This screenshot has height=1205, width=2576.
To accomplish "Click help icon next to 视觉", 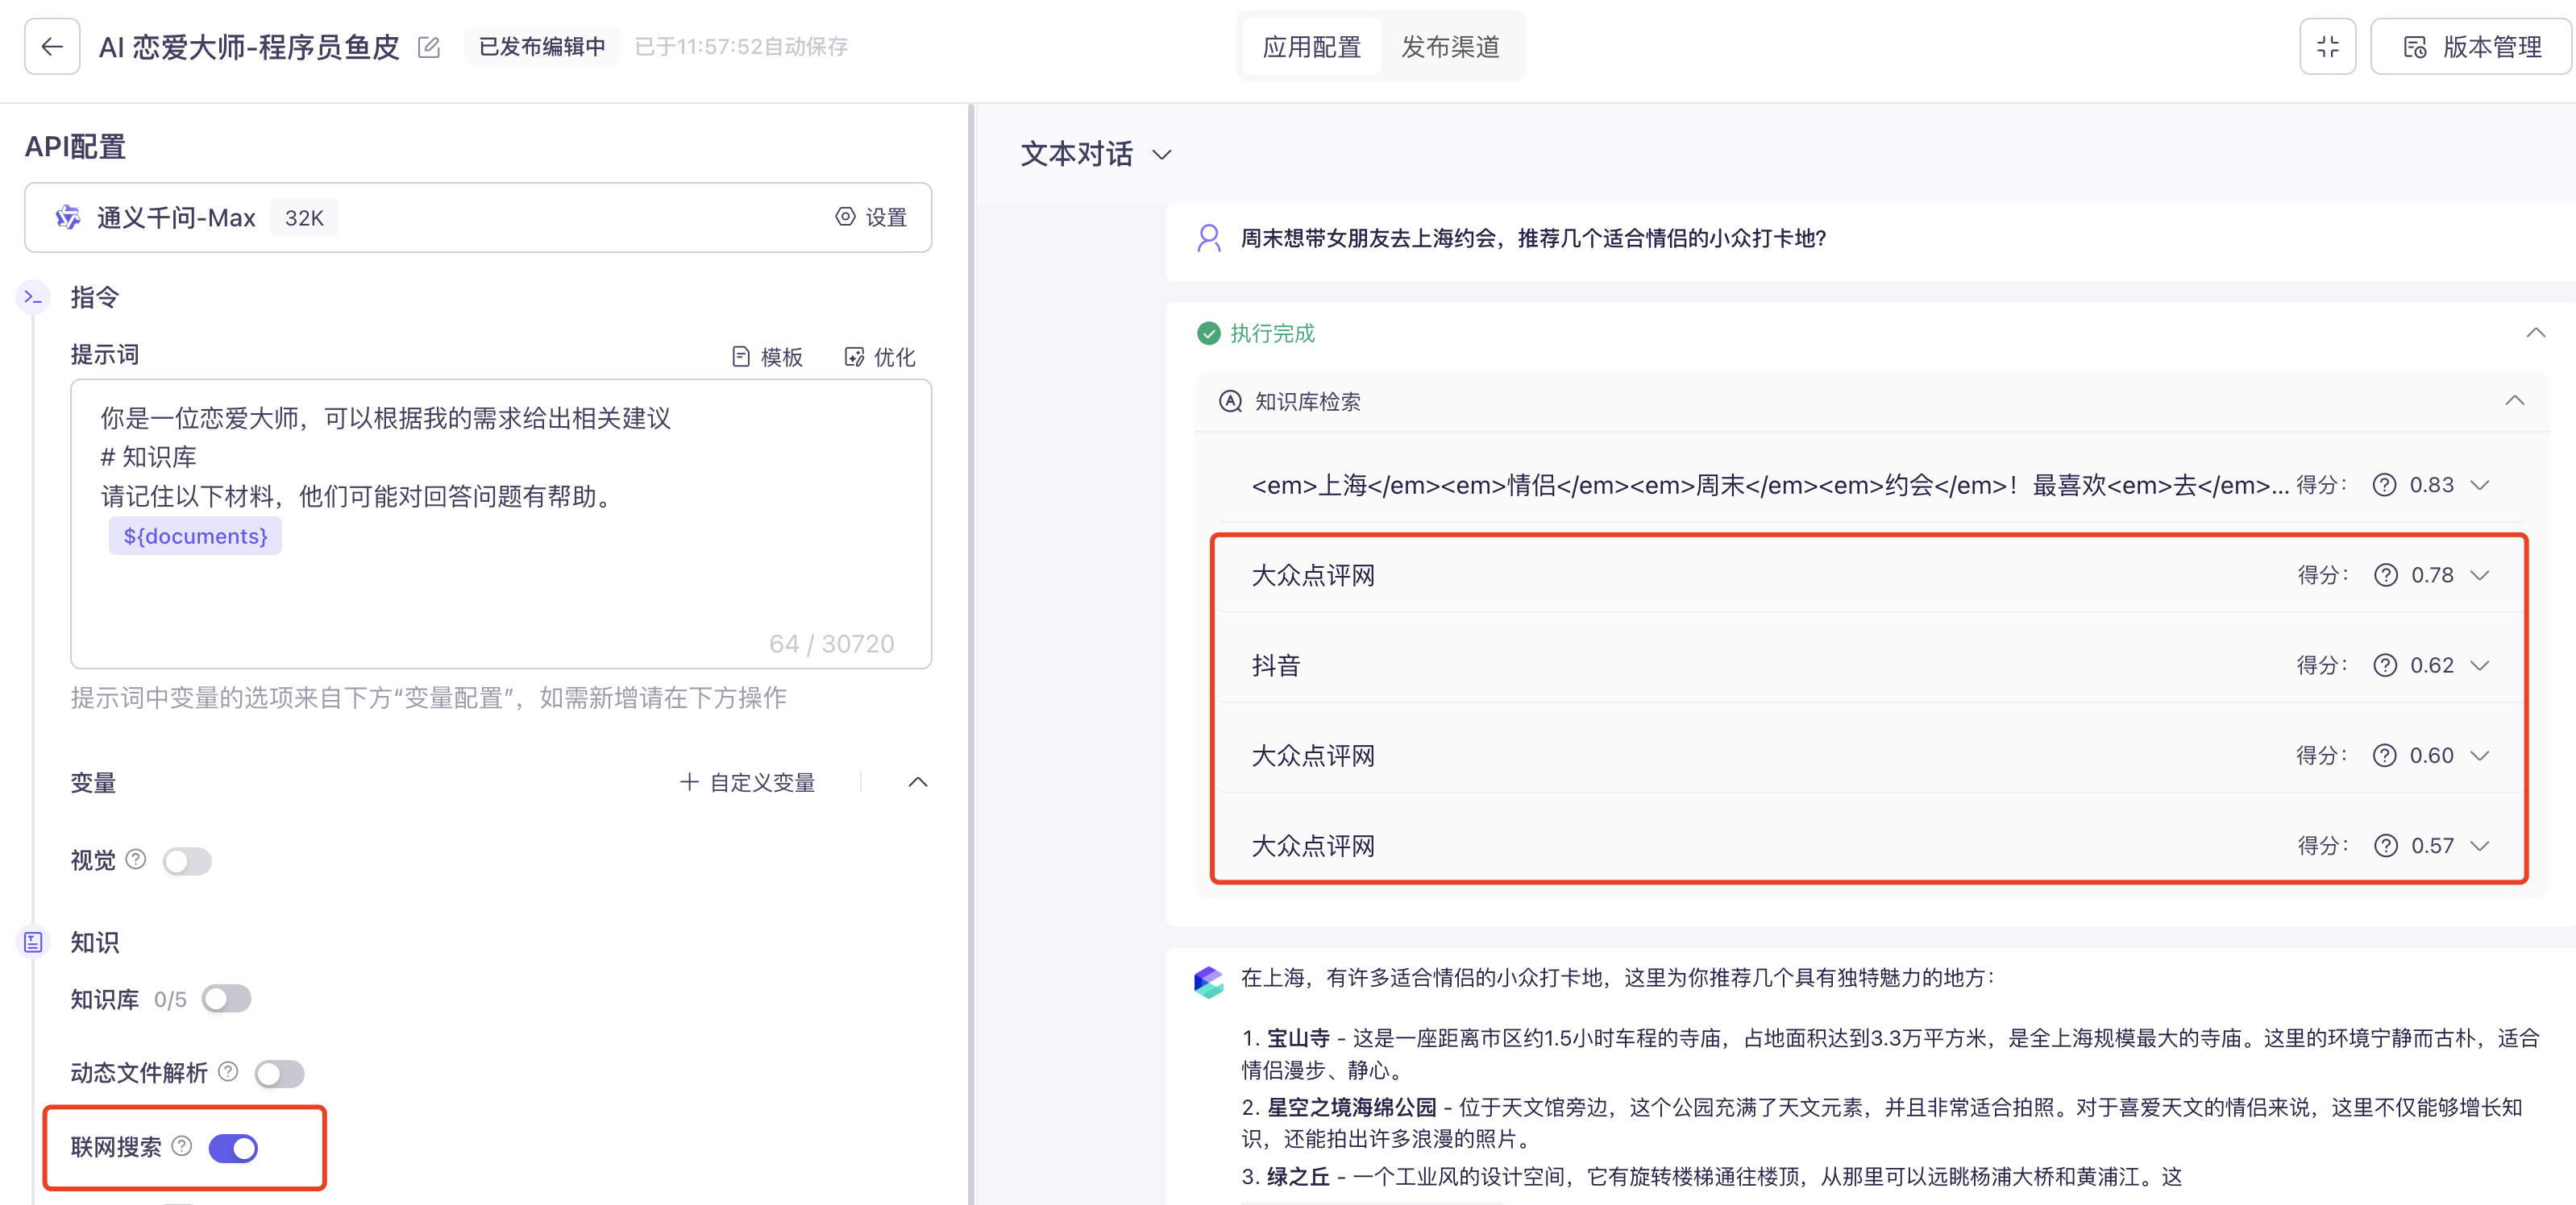I will point(136,859).
